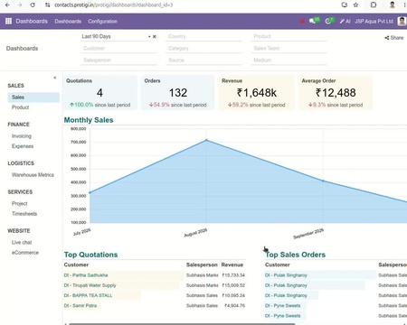
Task: Open the apps grid menu icon
Action: pyautogui.click(x=8, y=21)
